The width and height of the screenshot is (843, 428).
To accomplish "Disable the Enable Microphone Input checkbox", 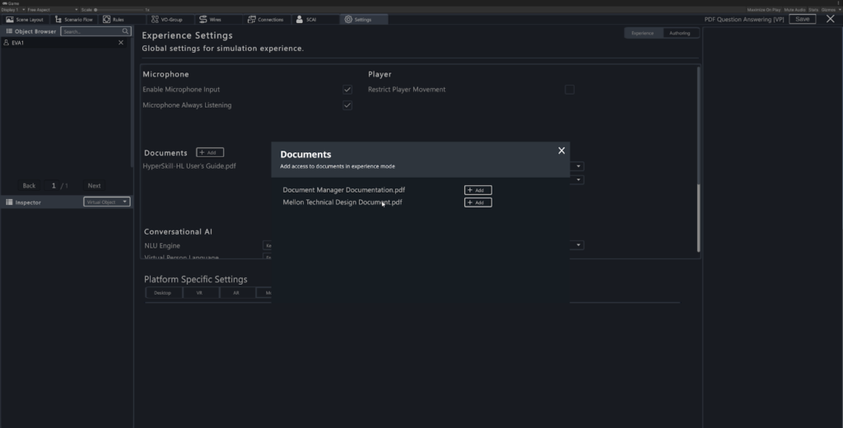I will pos(347,89).
